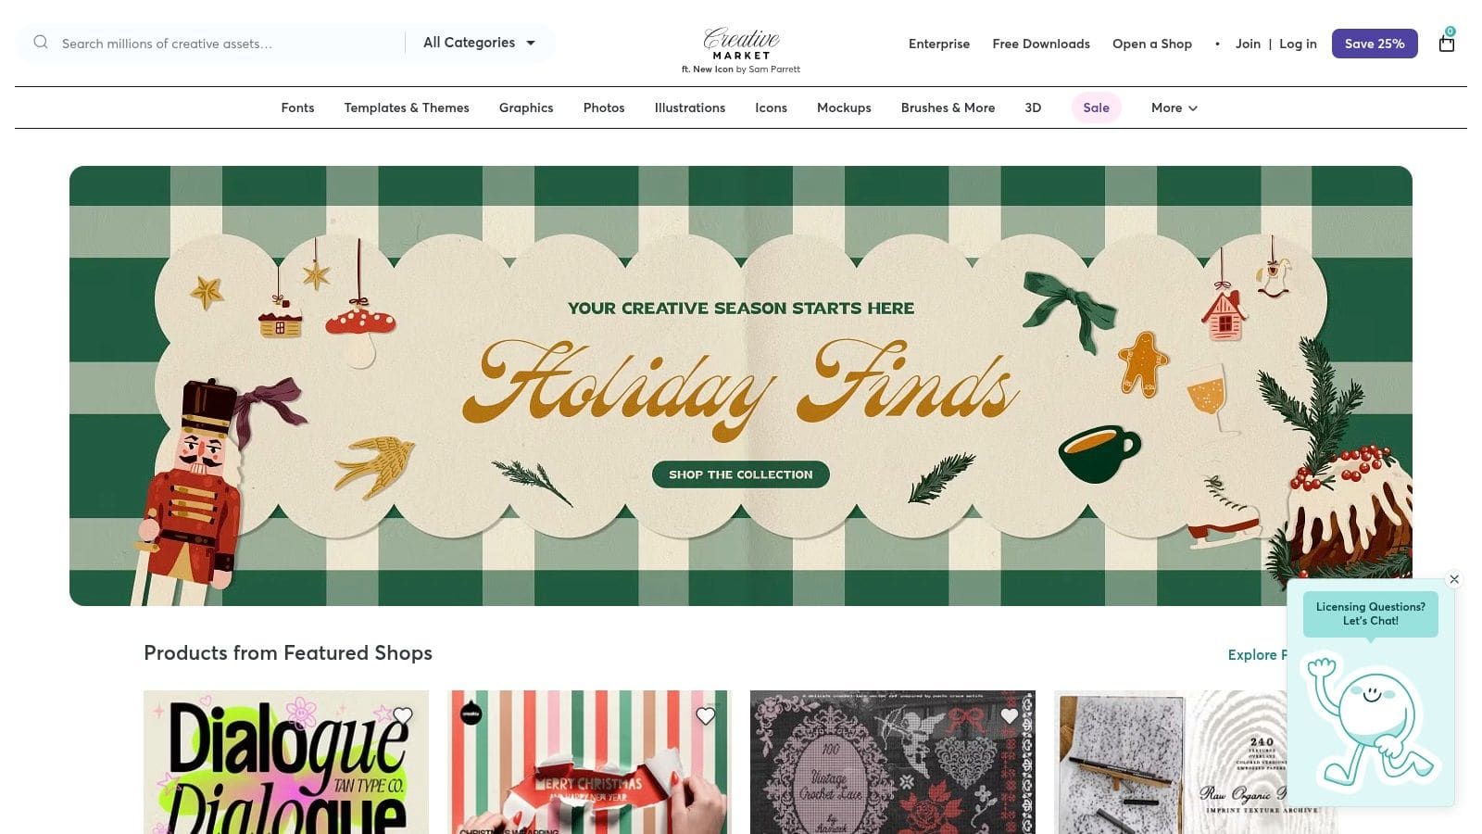
Task: Favorite the Vintage Crochet Lace product heart
Action: 1010,715
